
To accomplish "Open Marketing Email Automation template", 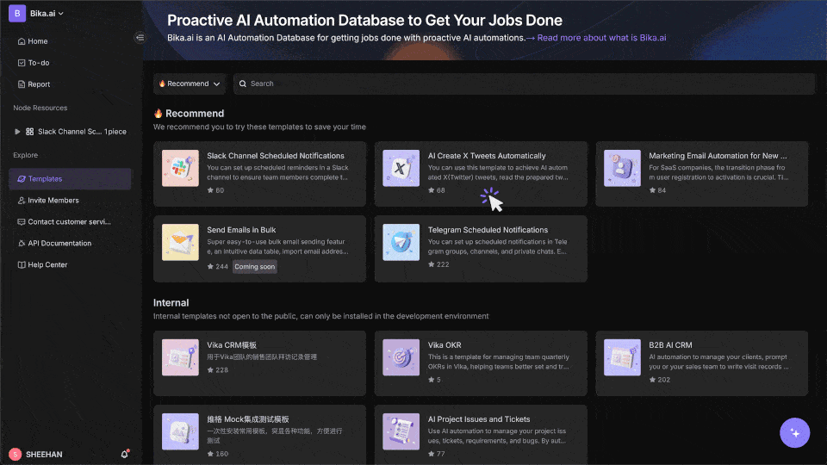I will [701, 173].
